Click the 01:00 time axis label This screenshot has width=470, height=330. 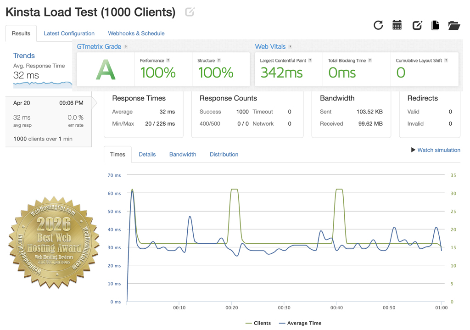[x=441, y=308]
